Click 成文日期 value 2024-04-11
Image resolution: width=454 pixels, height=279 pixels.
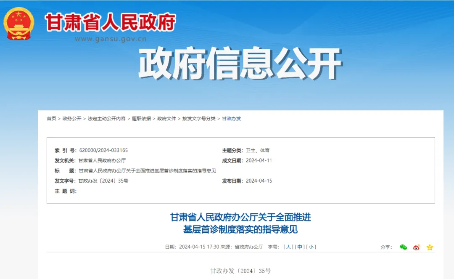pos(259,160)
